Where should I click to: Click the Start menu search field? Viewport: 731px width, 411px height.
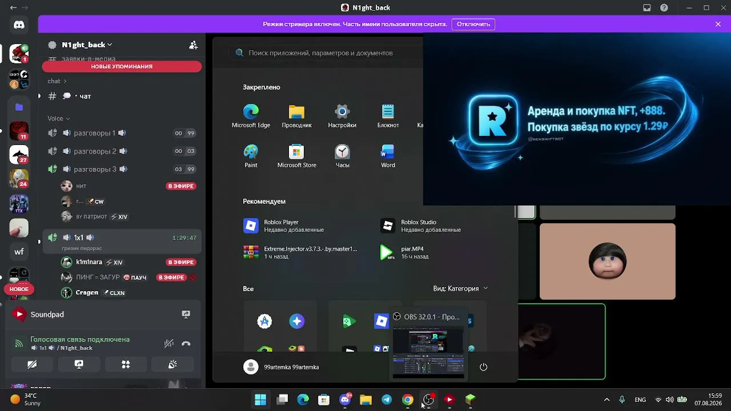[x=326, y=53]
